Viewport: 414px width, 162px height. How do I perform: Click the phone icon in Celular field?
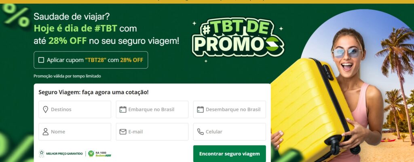coord(201,132)
